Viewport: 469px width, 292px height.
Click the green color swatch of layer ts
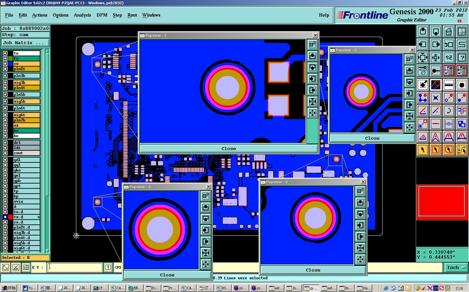point(10,58)
